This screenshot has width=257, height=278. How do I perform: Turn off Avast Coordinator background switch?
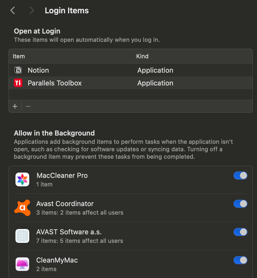(x=240, y=204)
